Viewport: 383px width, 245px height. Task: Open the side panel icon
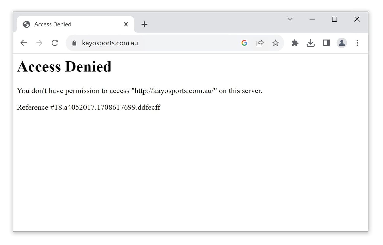(x=326, y=43)
